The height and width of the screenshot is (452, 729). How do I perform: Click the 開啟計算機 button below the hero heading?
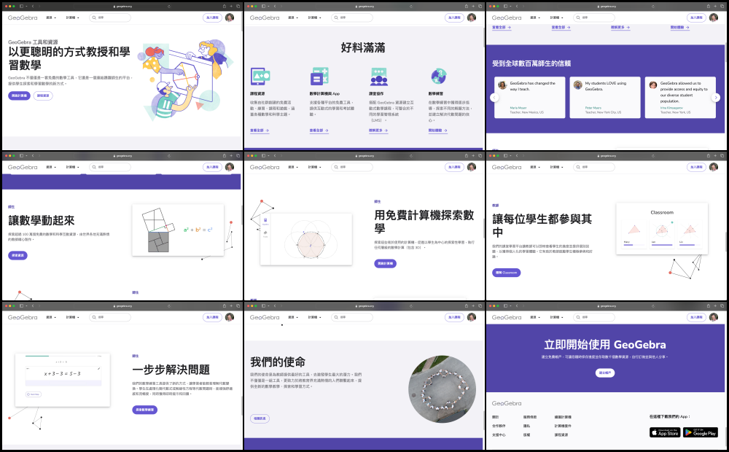click(x=20, y=96)
